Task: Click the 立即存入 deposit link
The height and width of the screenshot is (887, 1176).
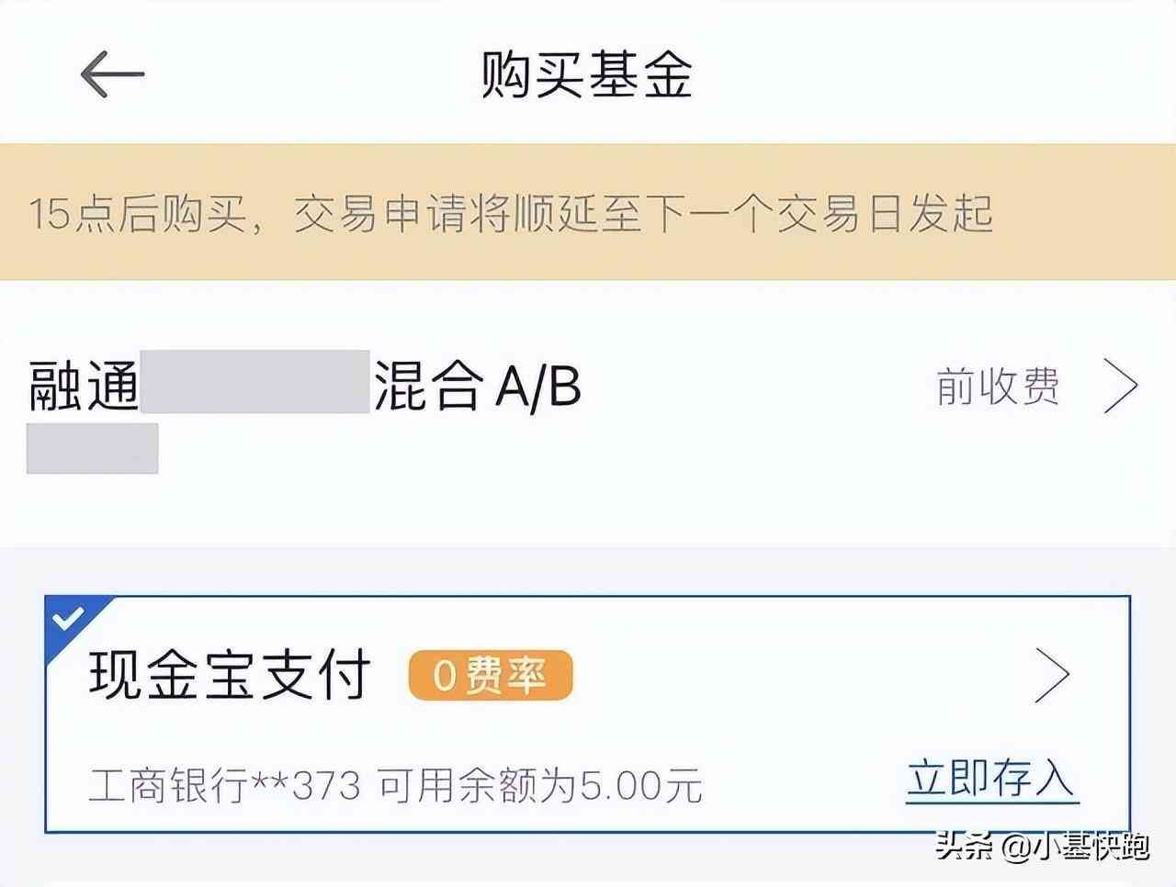Action: (989, 780)
